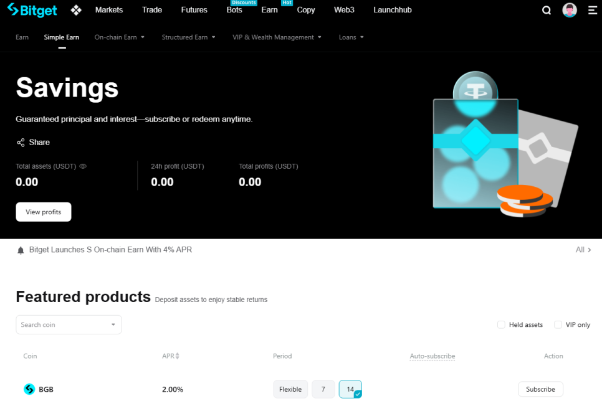Open the Search coin combo box
Screen dimensions: 602x406
69,324
